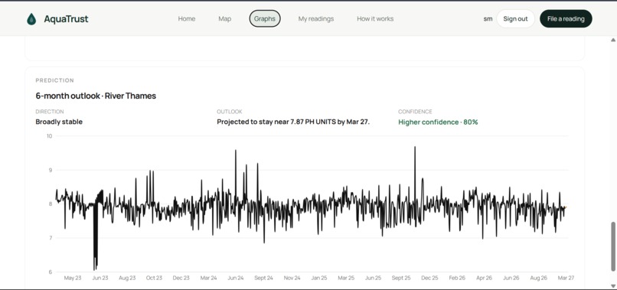This screenshot has height=290, width=617.
Task: Open the AquaTrust brand name link
Action: pos(66,19)
